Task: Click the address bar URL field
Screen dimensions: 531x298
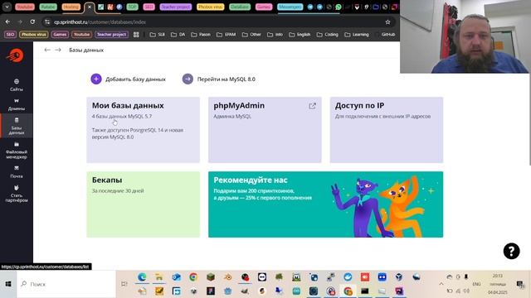Action: tap(217, 22)
